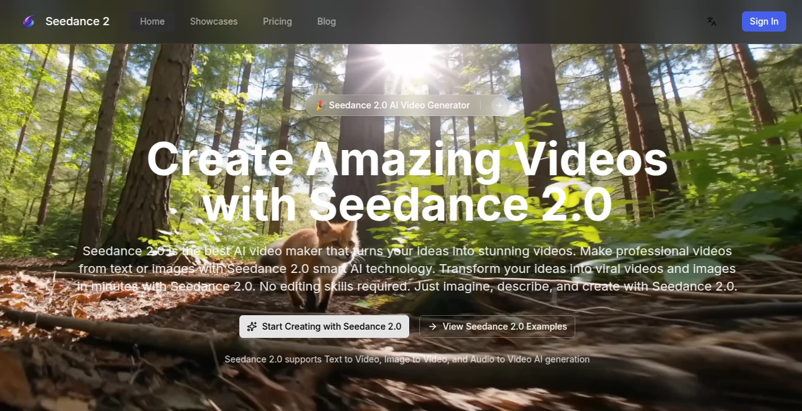View the Pricing page

pyautogui.click(x=277, y=21)
